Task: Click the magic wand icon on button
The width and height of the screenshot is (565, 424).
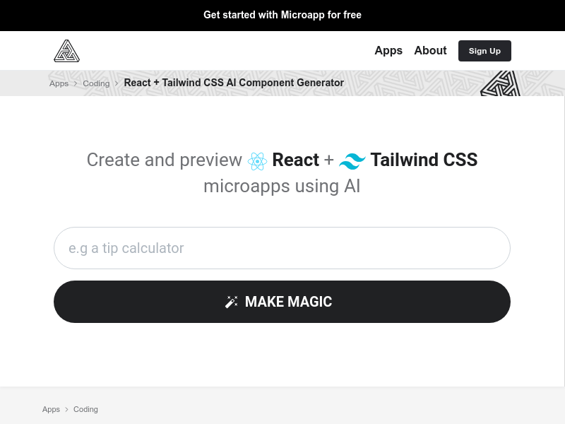Action: 232,302
